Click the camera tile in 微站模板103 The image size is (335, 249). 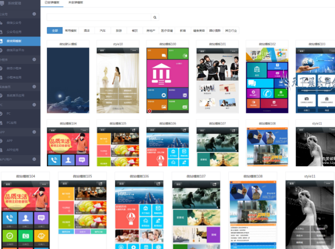coord(307,100)
